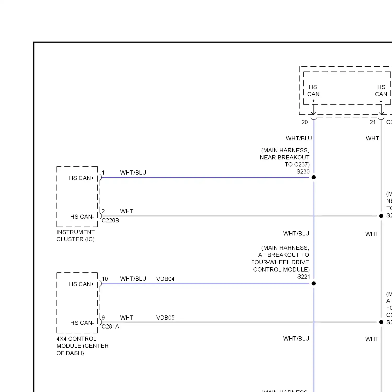Click pin number 21 label
Image resolution: width=392 pixels, height=392 pixels.
pos(373,122)
